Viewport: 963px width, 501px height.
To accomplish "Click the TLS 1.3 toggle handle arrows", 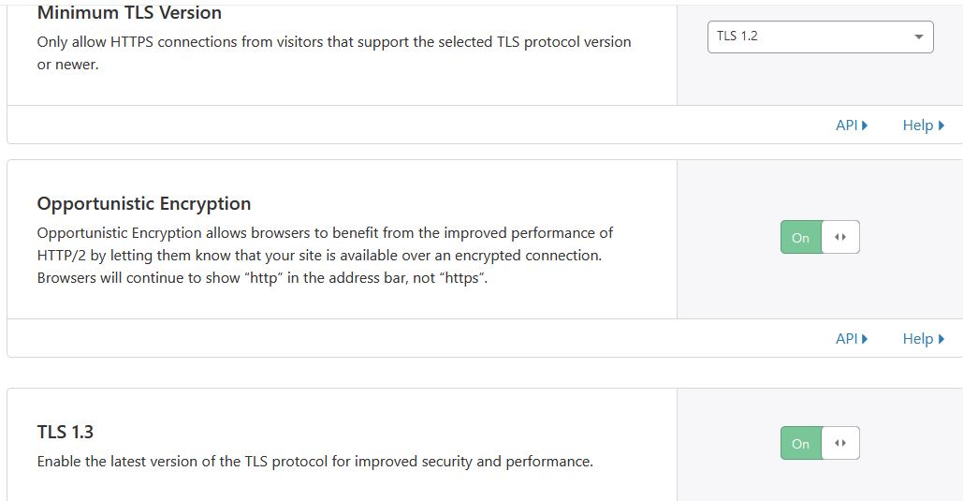I will [840, 444].
